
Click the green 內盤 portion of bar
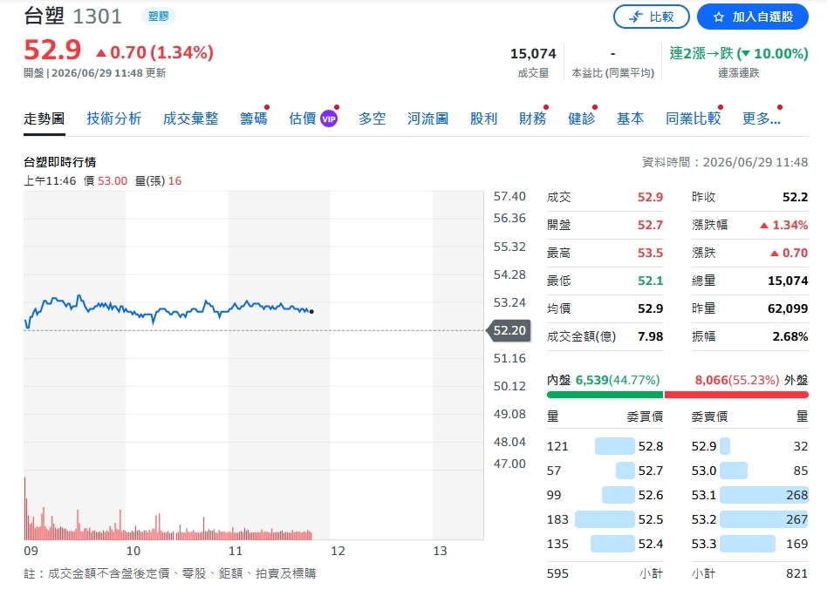(x=605, y=395)
